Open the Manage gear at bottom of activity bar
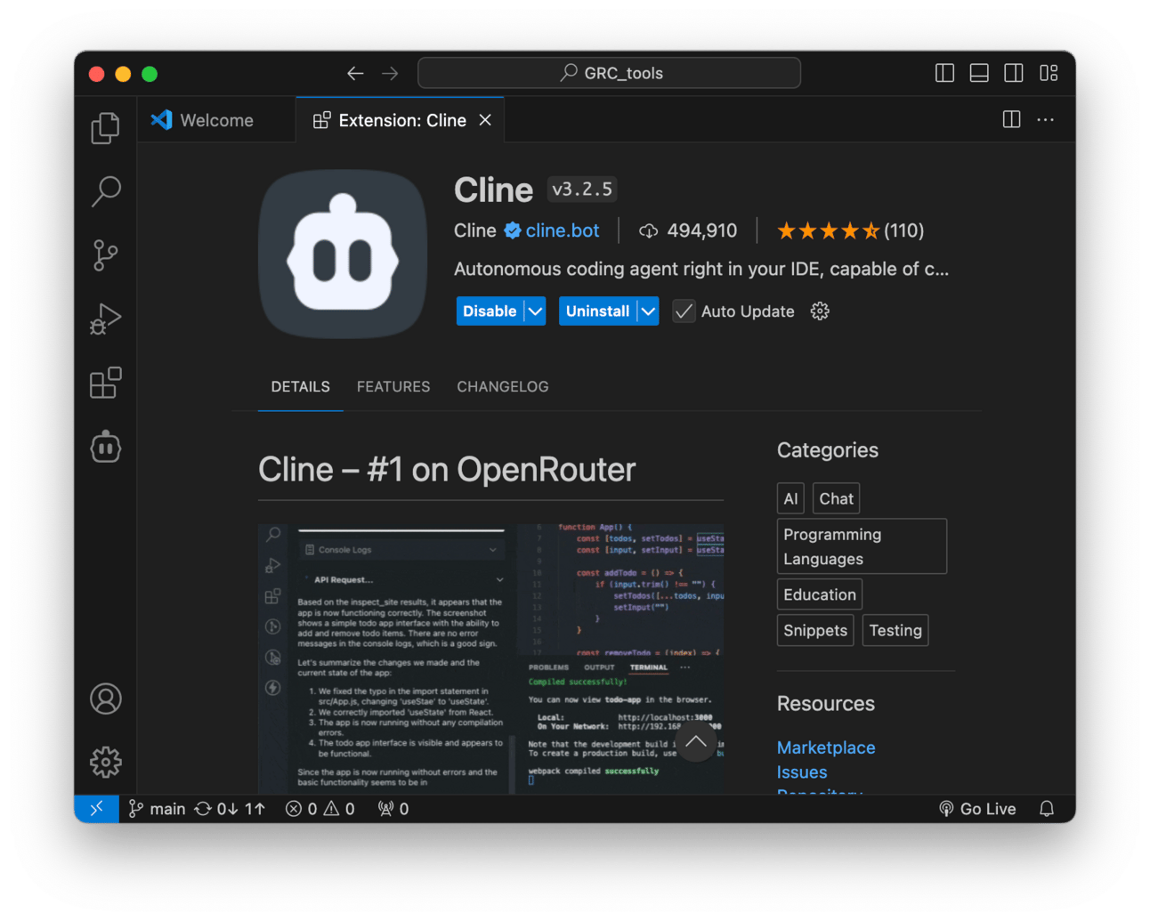Screen dimensions: 1150x921 (x=106, y=762)
